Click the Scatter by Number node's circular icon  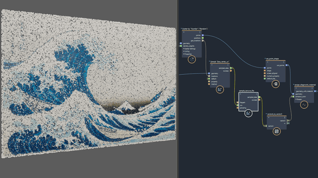point(192,59)
